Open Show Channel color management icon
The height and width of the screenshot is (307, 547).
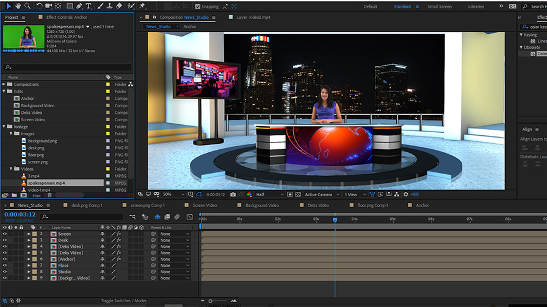249,194
